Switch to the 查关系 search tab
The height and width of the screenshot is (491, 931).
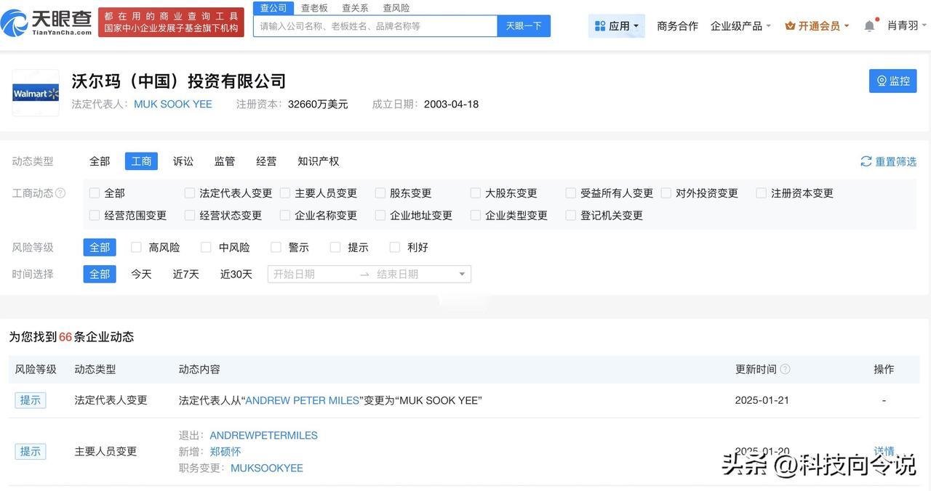tap(355, 8)
